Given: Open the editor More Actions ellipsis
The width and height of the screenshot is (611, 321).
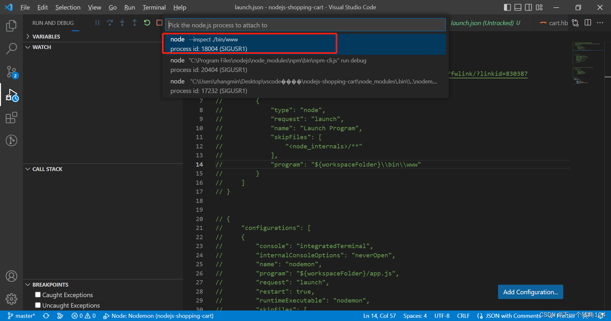Looking at the screenshot, I should (x=600, y=23).
